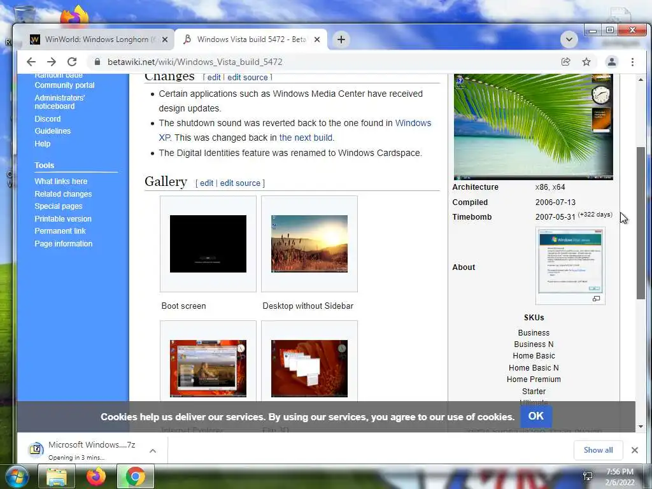Click edit next to Changes heading
The height and width of the screenshot is (489, 652).
click(x=214, y=77)
